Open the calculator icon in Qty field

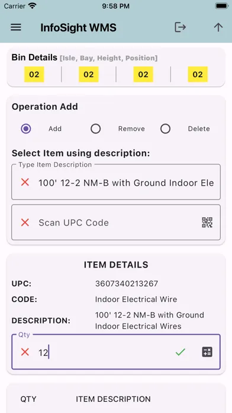(207, 352)
